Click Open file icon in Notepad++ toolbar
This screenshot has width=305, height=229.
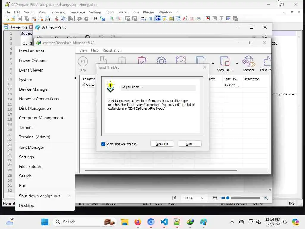pyautogui.click(x=13, y=19)
